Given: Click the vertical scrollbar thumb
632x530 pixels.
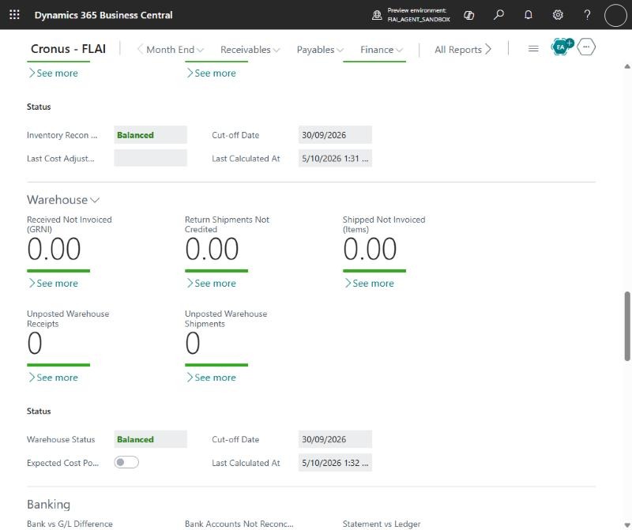Looking at the screenshot, I should pos(627,326).
